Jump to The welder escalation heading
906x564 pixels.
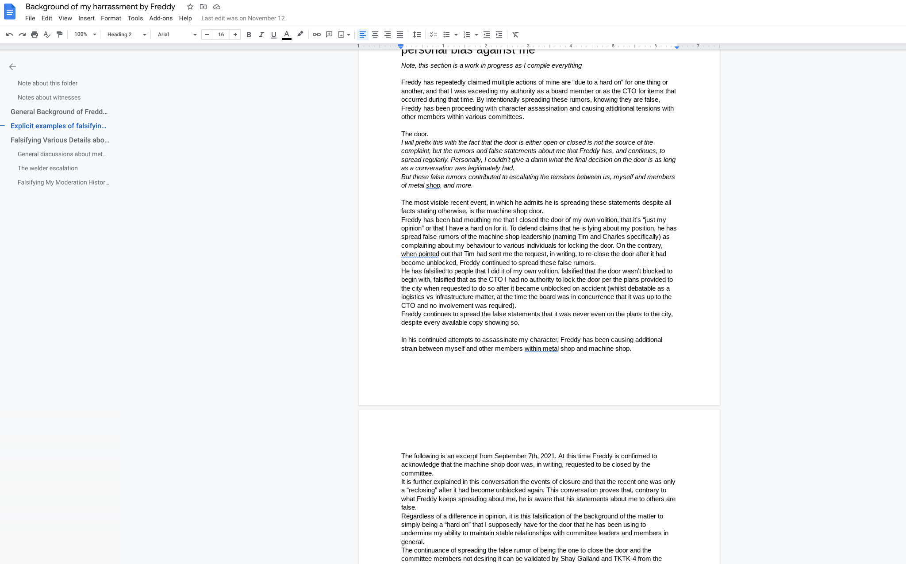coord(48,168)
